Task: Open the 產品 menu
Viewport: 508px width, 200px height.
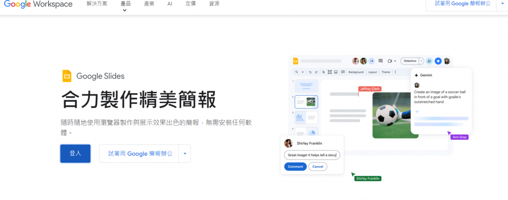Action: [x=125, y=4]
